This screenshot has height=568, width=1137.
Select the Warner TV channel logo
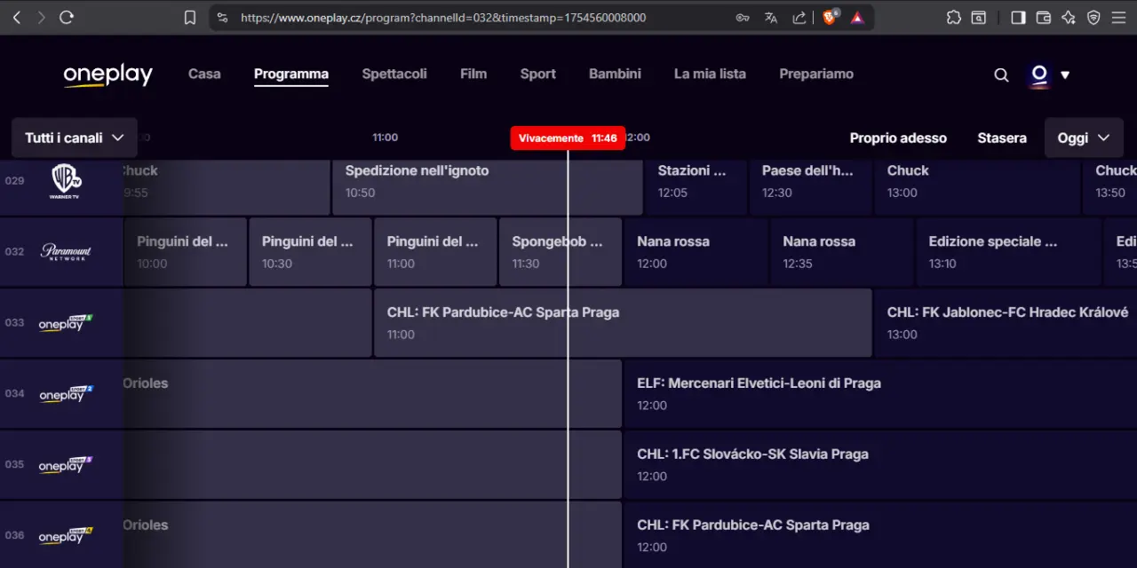click(x=66, y=181)
